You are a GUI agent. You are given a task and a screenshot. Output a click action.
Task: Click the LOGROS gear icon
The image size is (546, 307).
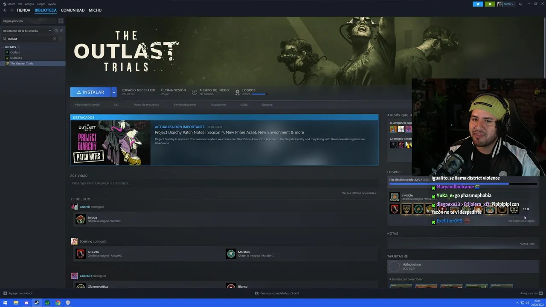238,92
